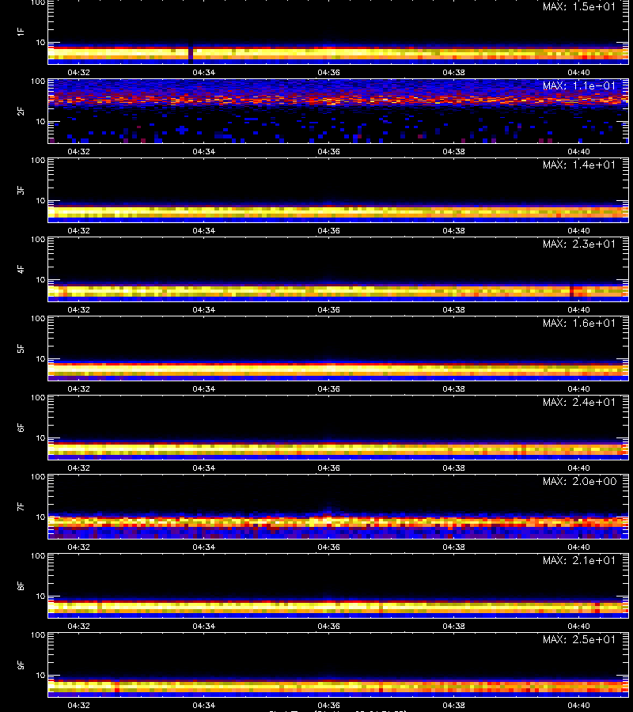Click the 6F panel axis label
Viewport: 633px width, 712px height.
[21, 427]
